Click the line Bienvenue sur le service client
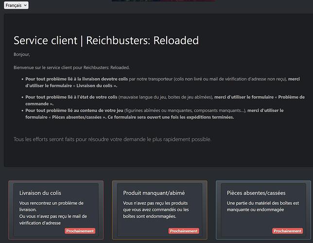 tap(71, 68)
